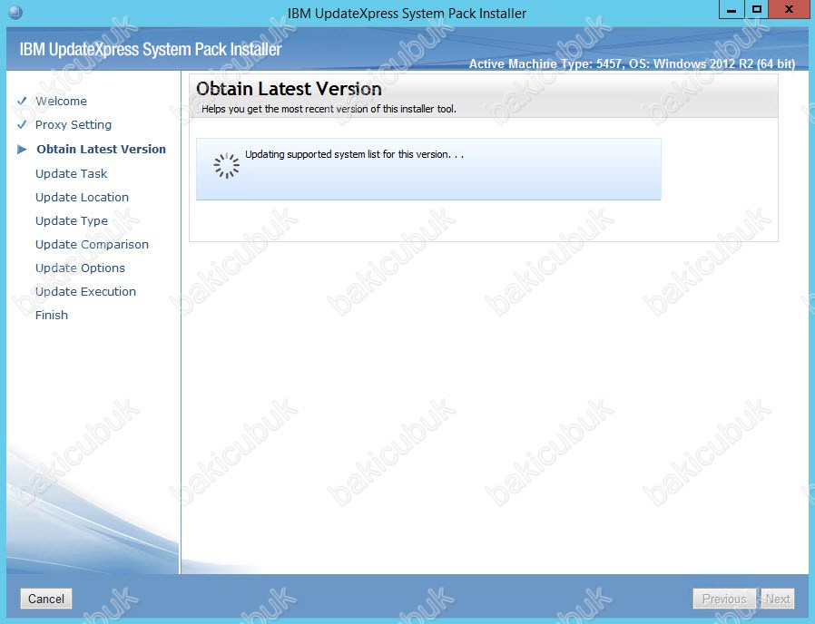Select the Welcome step in sidebar
This screenshot has width=815, height=624.
tap(61, 101)
